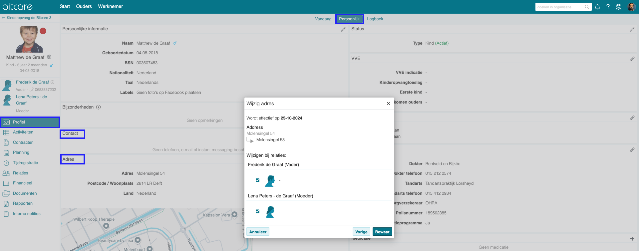Click the red status dot on photo
Image resolution: width=639 pixels, height=251 pixels.
(x=43, y=31)
